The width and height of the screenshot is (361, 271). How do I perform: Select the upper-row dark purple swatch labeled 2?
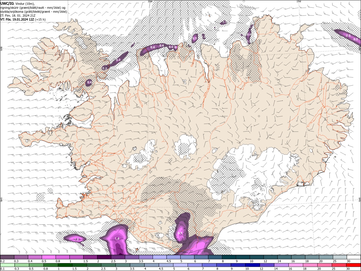pos(104,257)
